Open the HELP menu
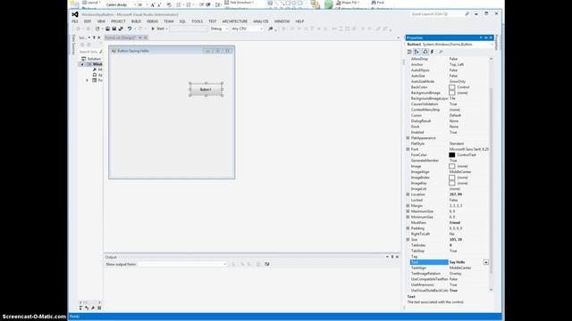Screen dimensions: 572x321 click(299, 21)
